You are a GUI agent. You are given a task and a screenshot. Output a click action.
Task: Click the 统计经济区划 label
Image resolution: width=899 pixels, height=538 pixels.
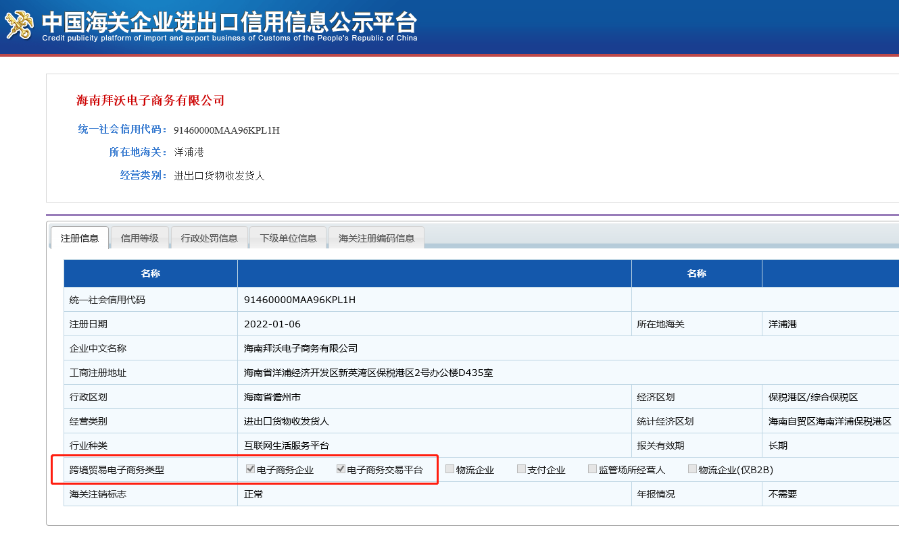point(666,421)
